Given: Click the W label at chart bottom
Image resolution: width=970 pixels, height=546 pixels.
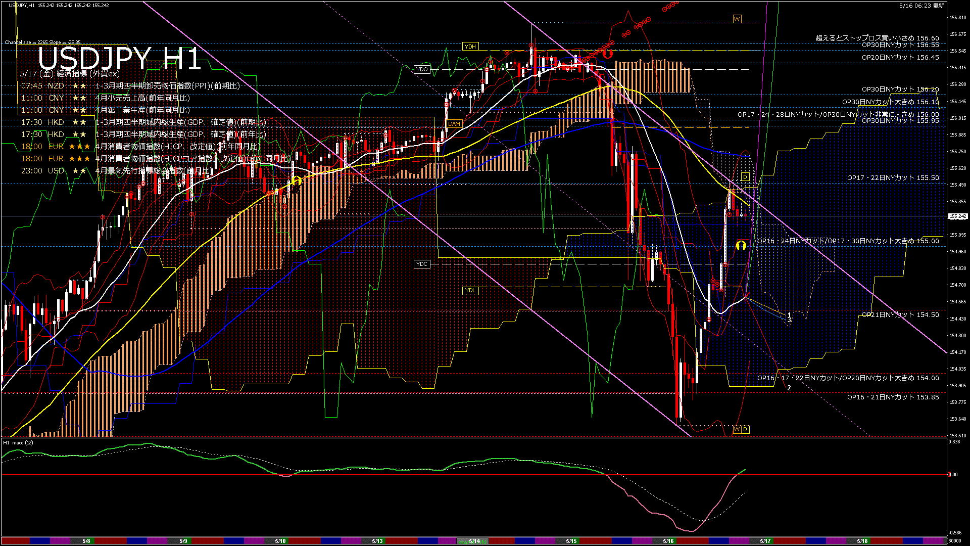Looking at the screenshot, I should (x=737, y=429).
